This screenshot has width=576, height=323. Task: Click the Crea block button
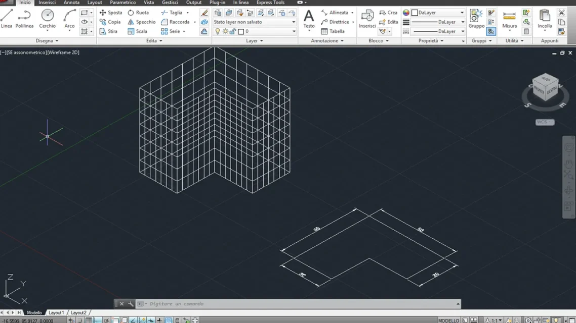[388, 13]
